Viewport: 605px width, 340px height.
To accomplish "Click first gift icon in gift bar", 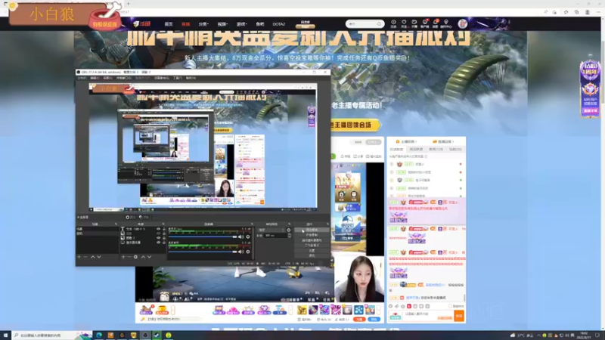I will (302, 310).
